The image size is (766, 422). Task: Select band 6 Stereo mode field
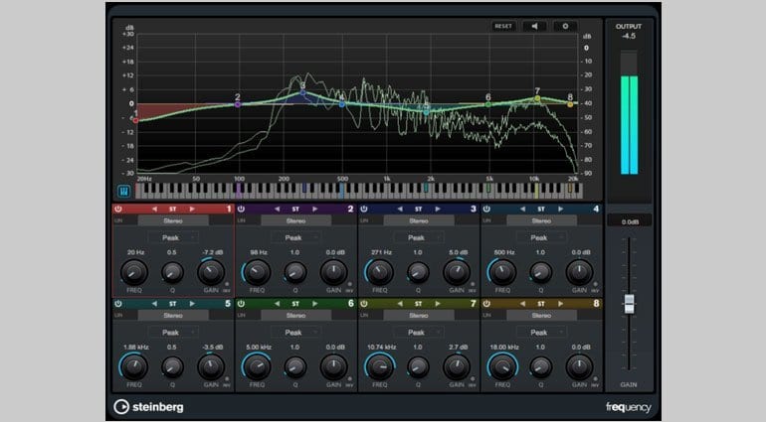click(295, 316)
